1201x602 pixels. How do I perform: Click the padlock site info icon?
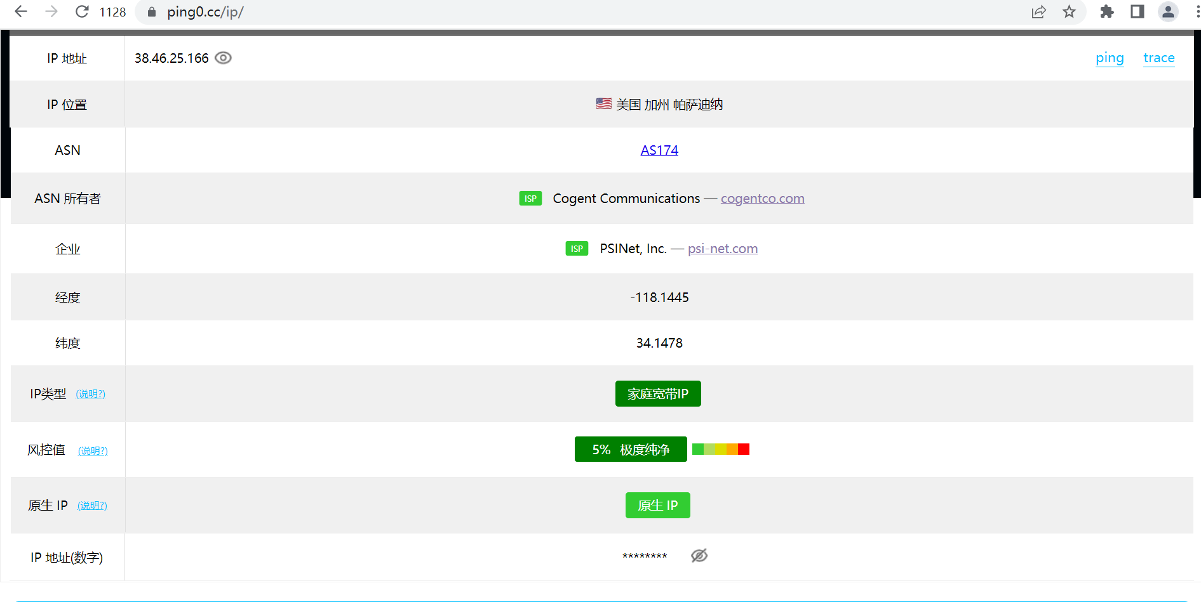152,12
